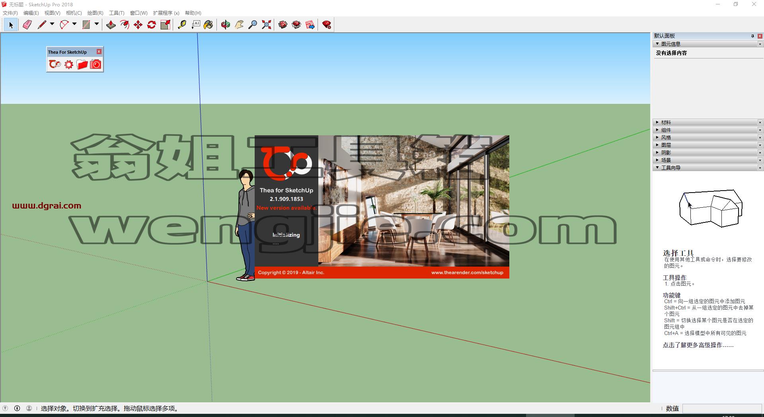Pick the Scale tool
The width and height of the screenshot is (764, 417).
point(165,25)
